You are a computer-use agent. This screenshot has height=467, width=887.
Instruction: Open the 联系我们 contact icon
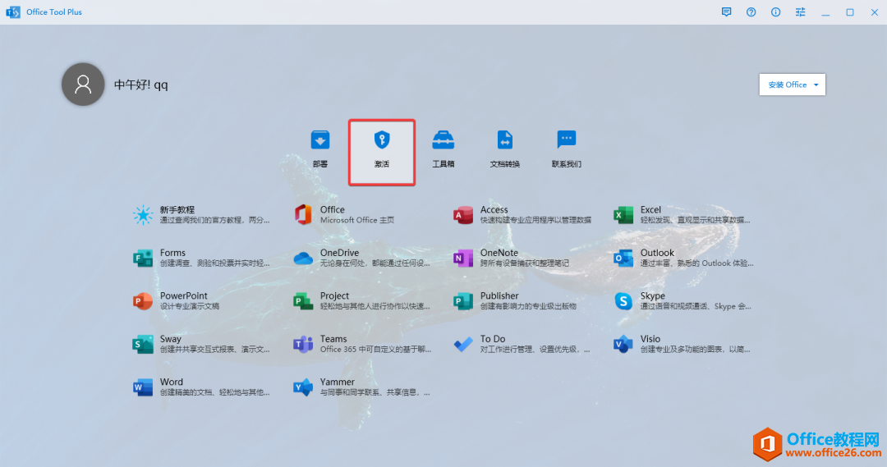coord(566,140)
